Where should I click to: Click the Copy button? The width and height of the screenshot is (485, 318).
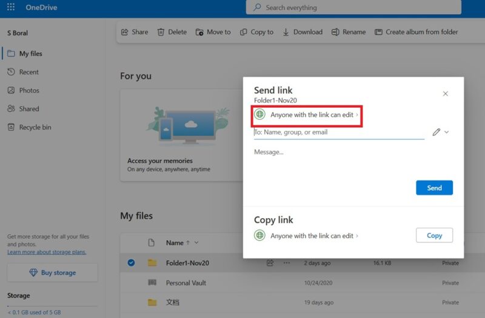[434, 236]
